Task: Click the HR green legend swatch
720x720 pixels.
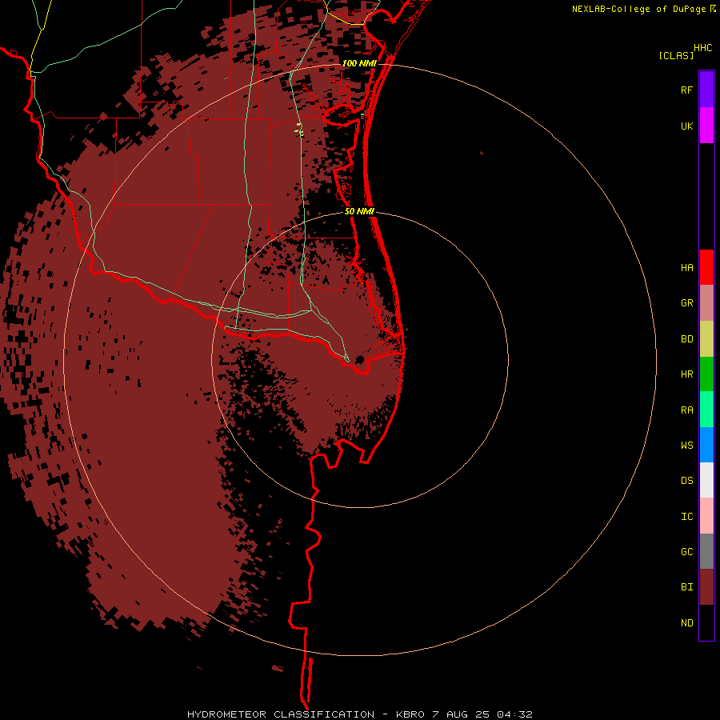Action: coord(706,374)
